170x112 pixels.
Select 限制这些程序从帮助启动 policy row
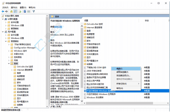pos(126,74)
